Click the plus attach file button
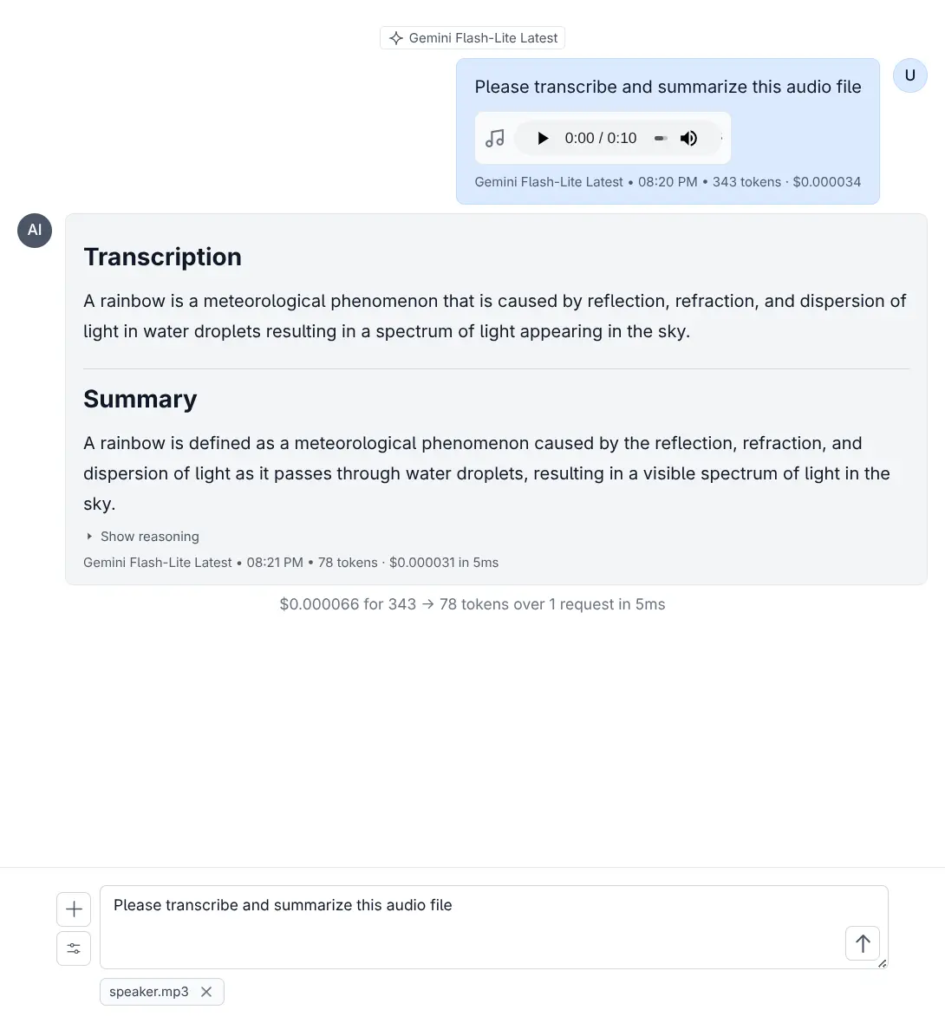 74,909
